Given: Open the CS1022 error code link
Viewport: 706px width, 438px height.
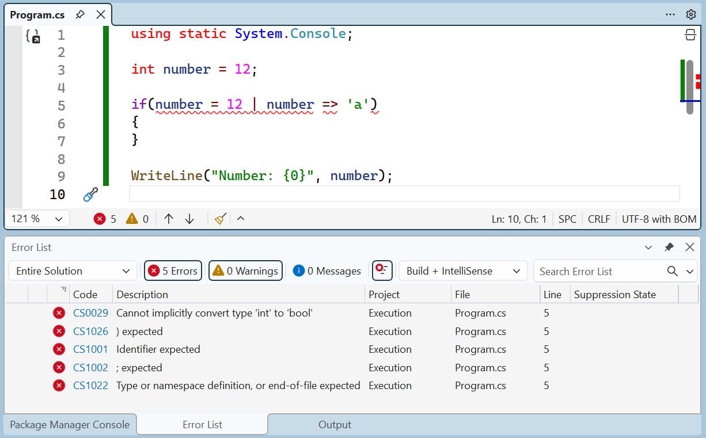Looking at the screenshot, I should tap(90, 386).
